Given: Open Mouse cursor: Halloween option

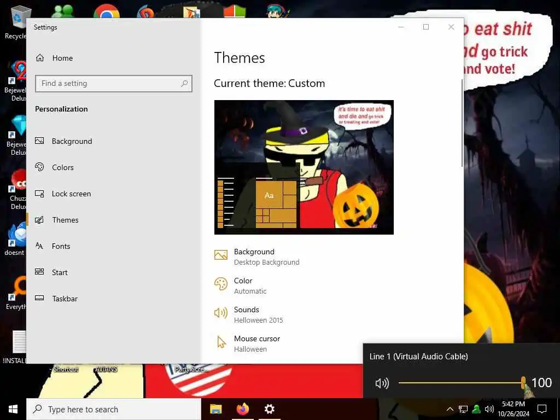Looking at the screenshot, I should click(247, 343).
